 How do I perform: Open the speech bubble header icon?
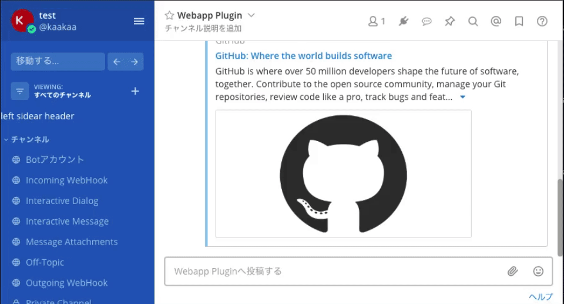427,22
